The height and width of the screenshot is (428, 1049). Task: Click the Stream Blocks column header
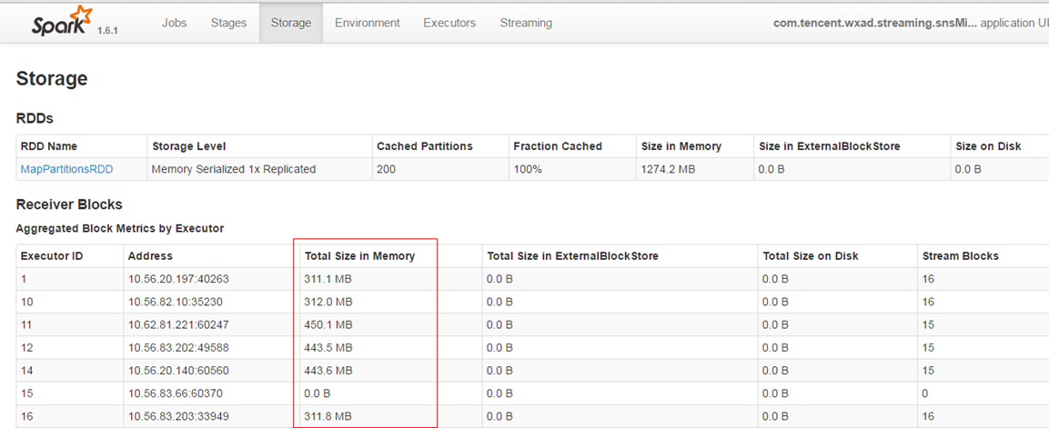point(961,255)
